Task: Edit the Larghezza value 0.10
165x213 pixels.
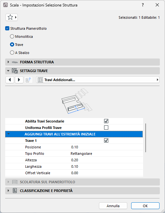Action: point(75,166)
